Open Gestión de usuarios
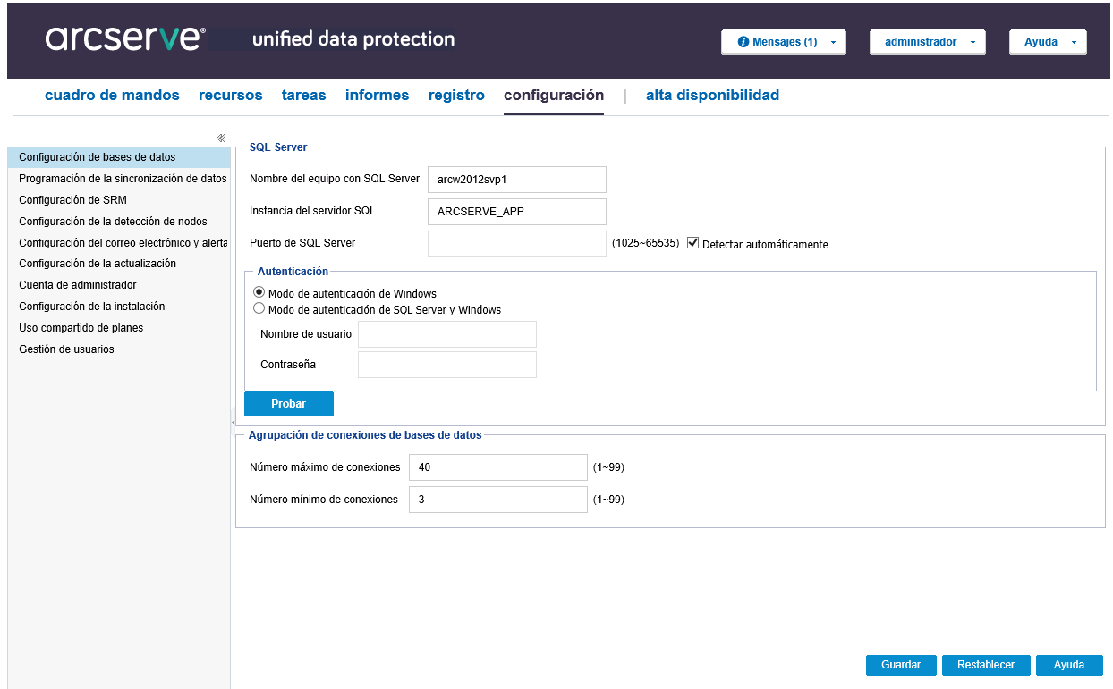The width and height of the screenshot is (1113, 689). [118, 349]
